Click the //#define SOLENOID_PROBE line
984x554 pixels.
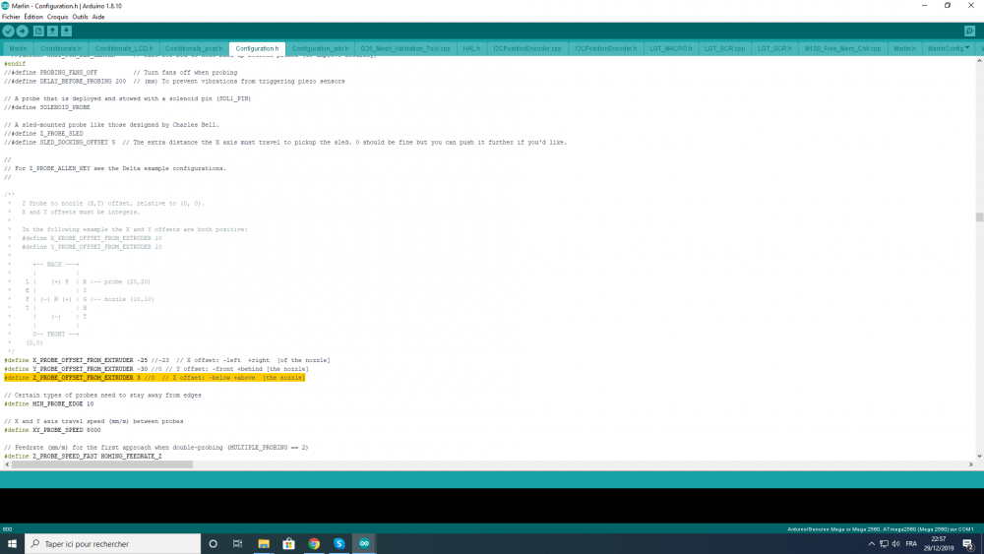point(47,107)
